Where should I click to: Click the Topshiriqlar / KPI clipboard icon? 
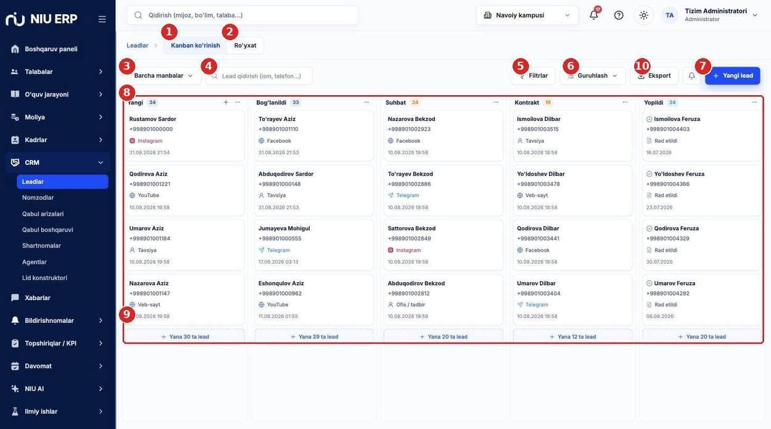click(x=15, y=343)
